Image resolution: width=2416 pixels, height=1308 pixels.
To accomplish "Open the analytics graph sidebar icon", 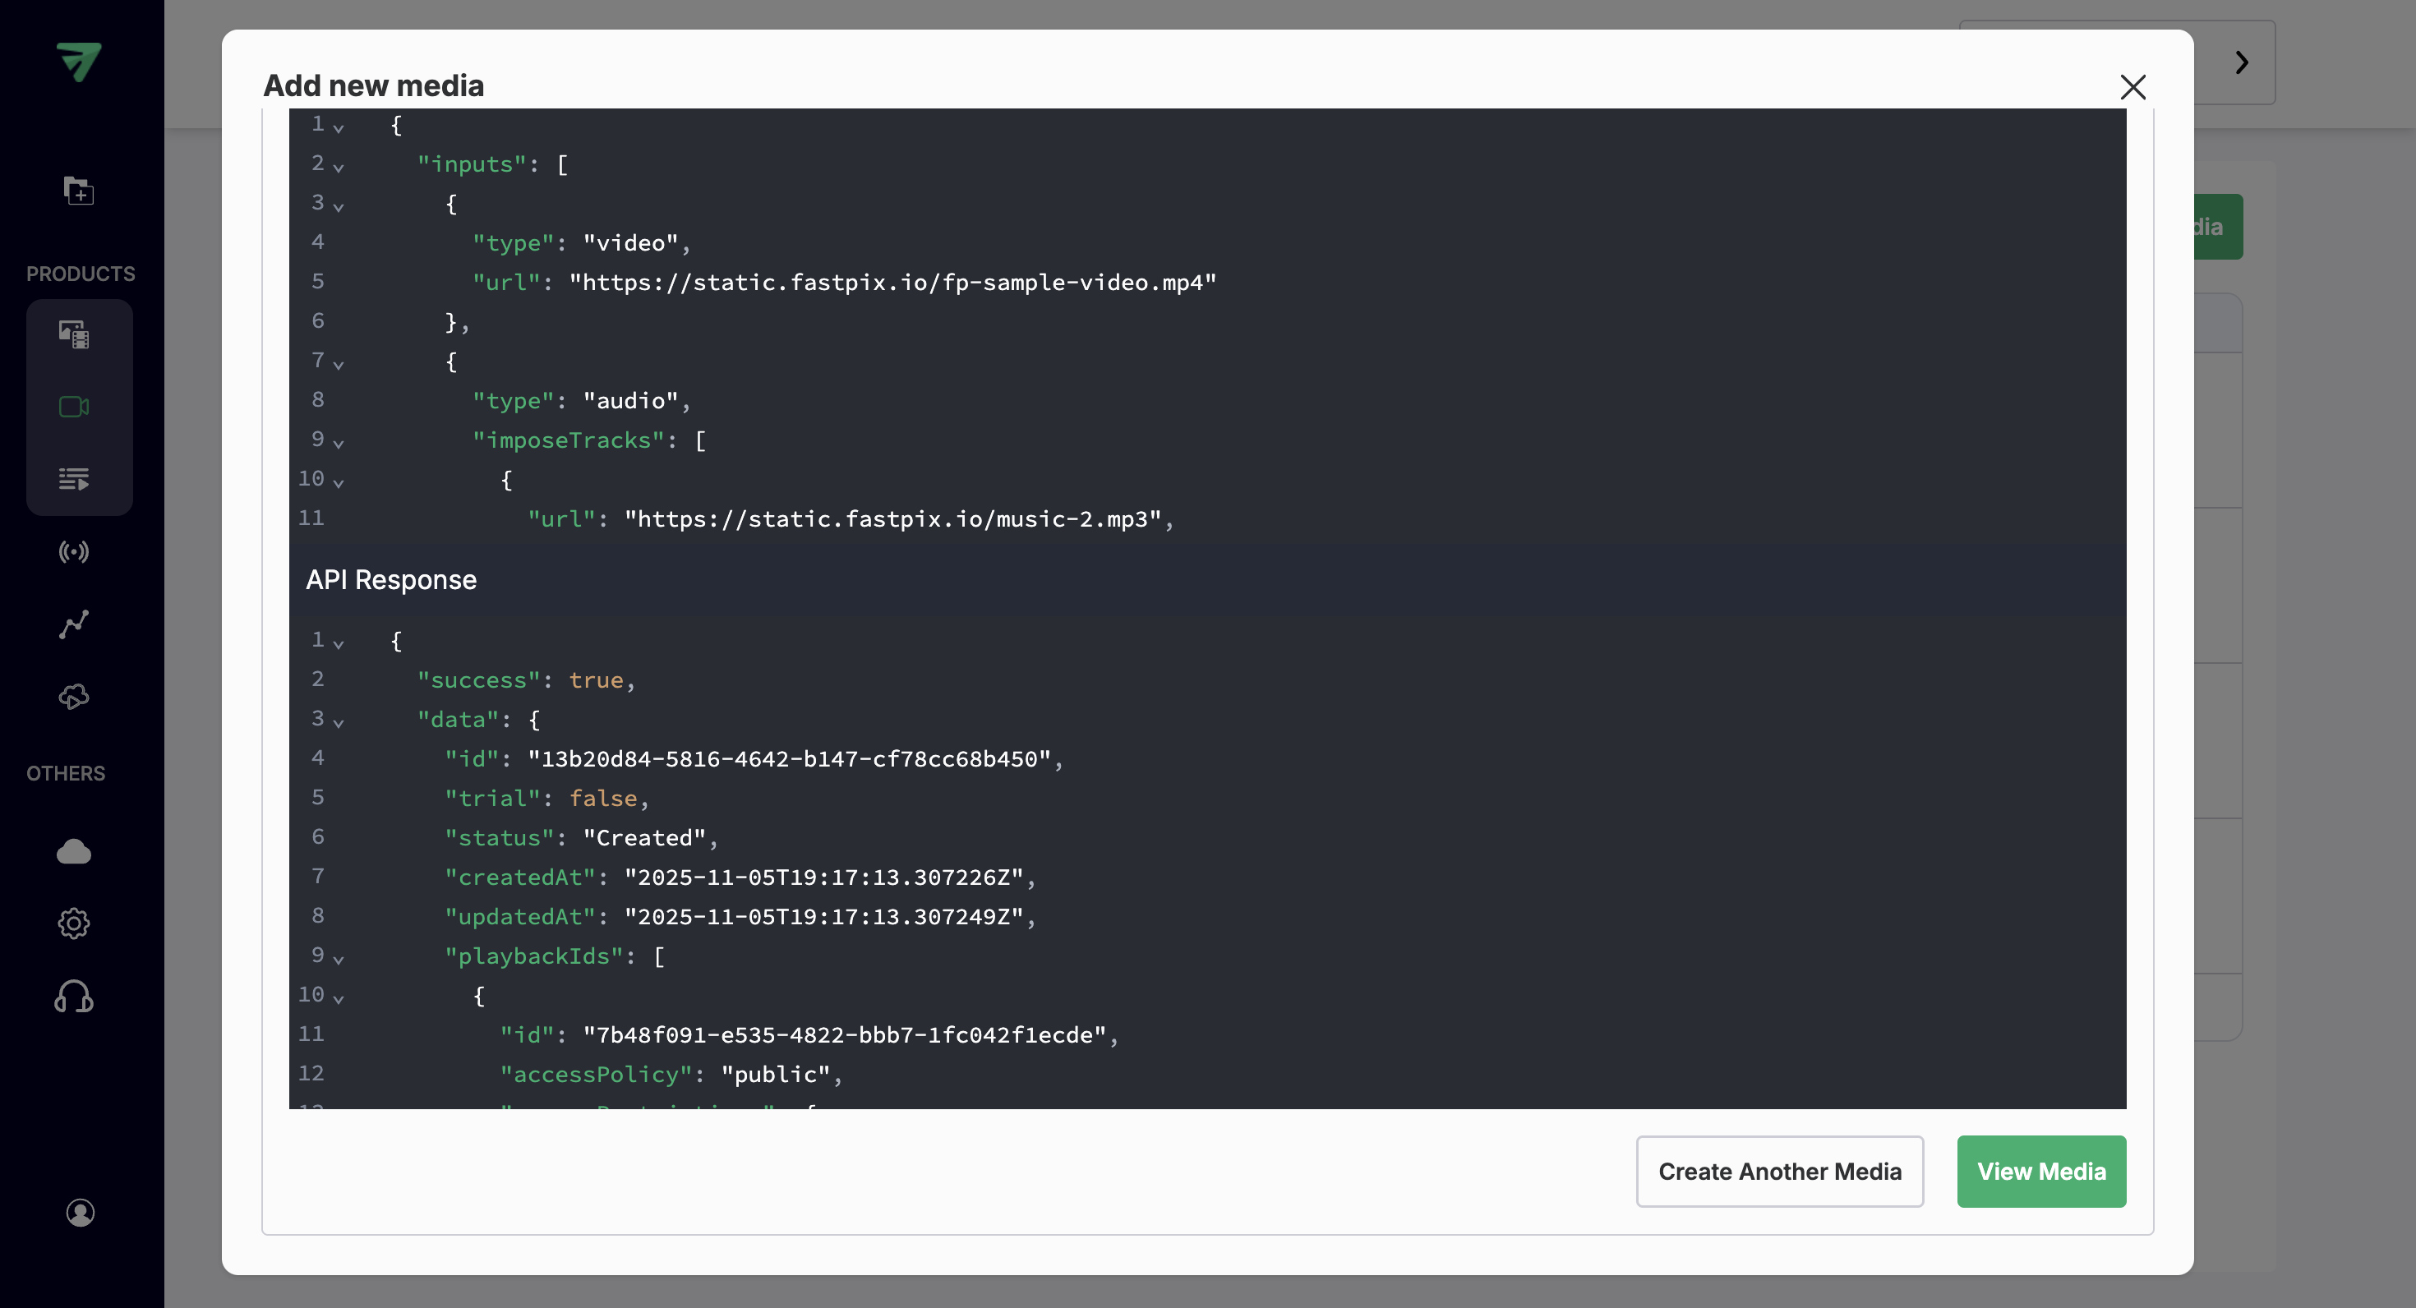I will (x=74, y=624).
